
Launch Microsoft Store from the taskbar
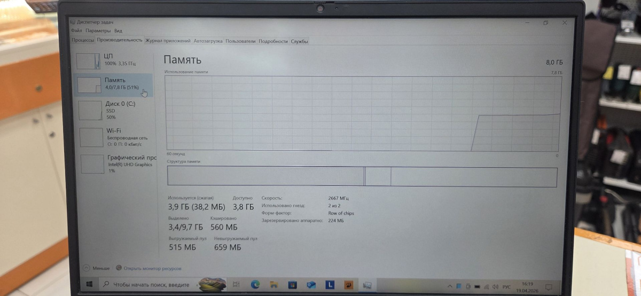click(x=292, y=285)
